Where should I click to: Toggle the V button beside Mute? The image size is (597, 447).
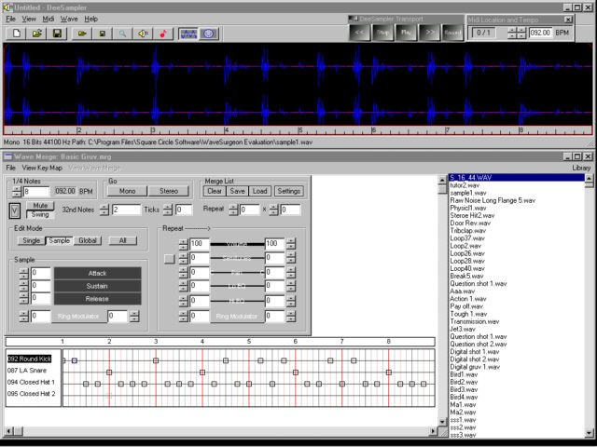coord(15,210)
